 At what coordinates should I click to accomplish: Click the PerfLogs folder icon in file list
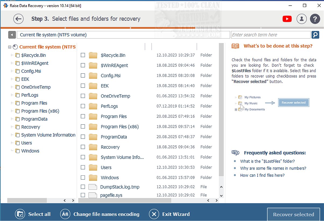click(x=93, y=106)
